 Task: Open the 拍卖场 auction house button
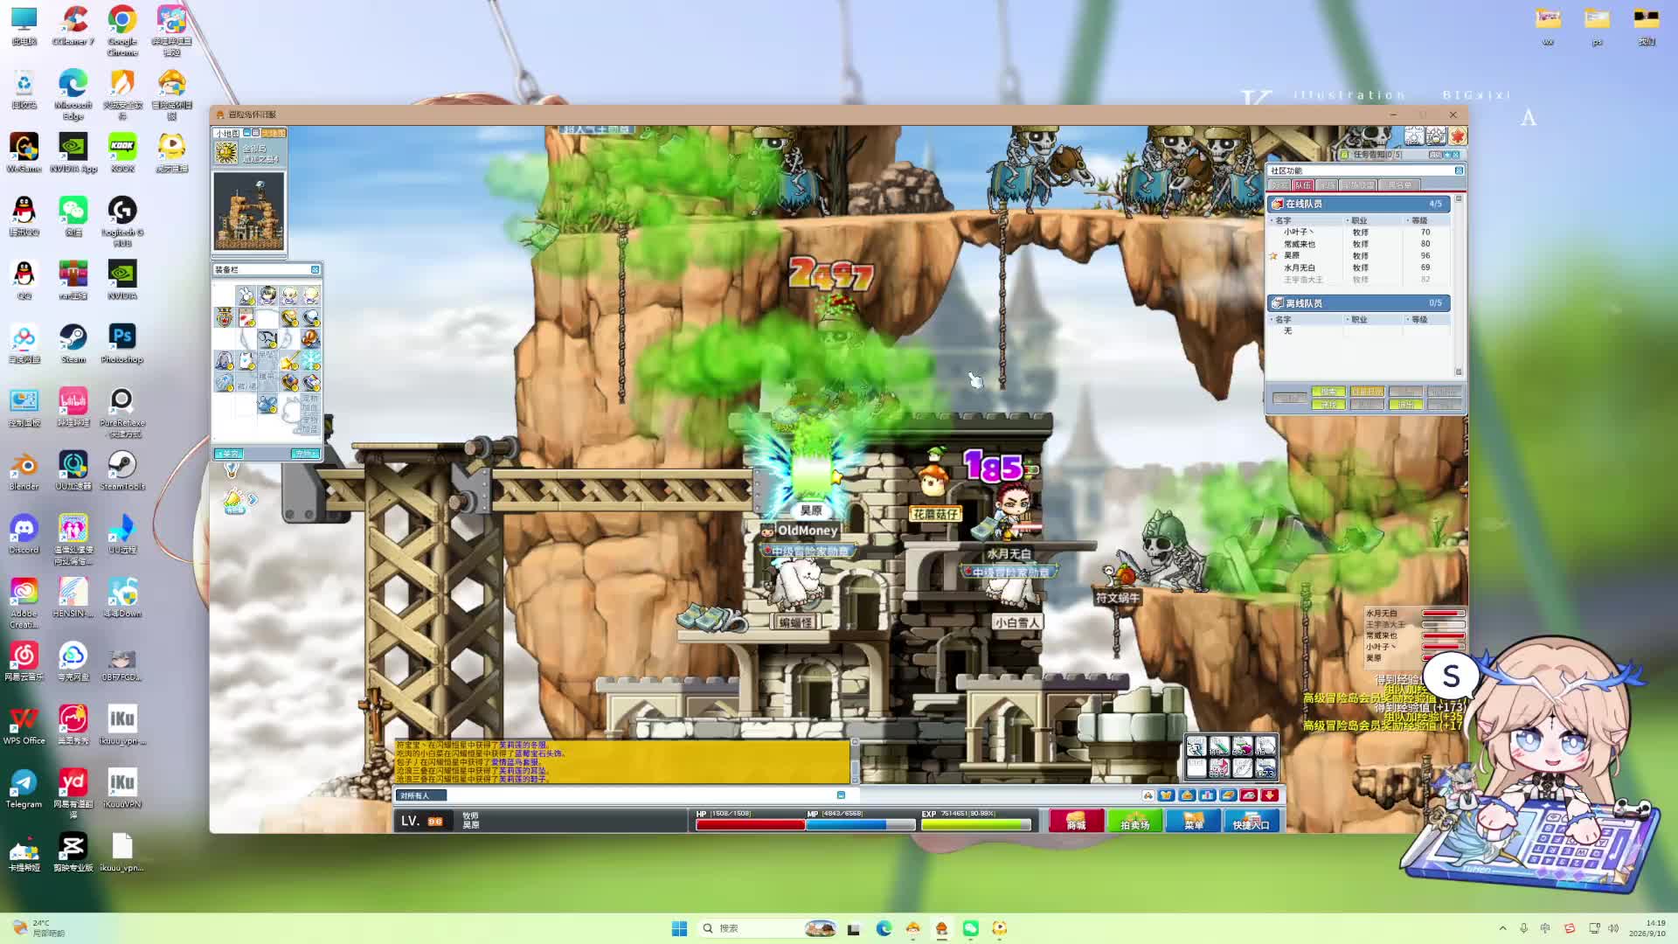(x=1134, y=821)
